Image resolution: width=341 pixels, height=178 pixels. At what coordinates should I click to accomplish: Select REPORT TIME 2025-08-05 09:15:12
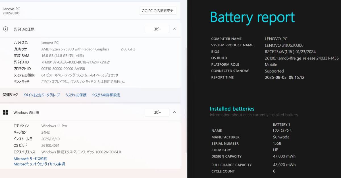pos(284,77)
